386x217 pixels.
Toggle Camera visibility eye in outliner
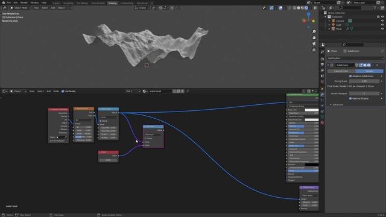[382, 21]
